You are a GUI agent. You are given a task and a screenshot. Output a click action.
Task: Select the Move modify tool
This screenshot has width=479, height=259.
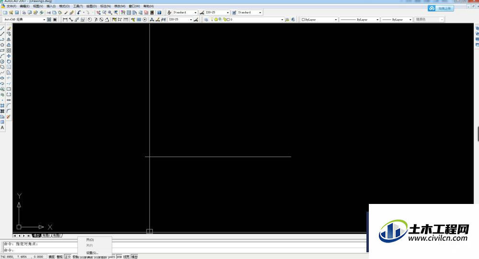pyautogui.click(x=9, y=56)
